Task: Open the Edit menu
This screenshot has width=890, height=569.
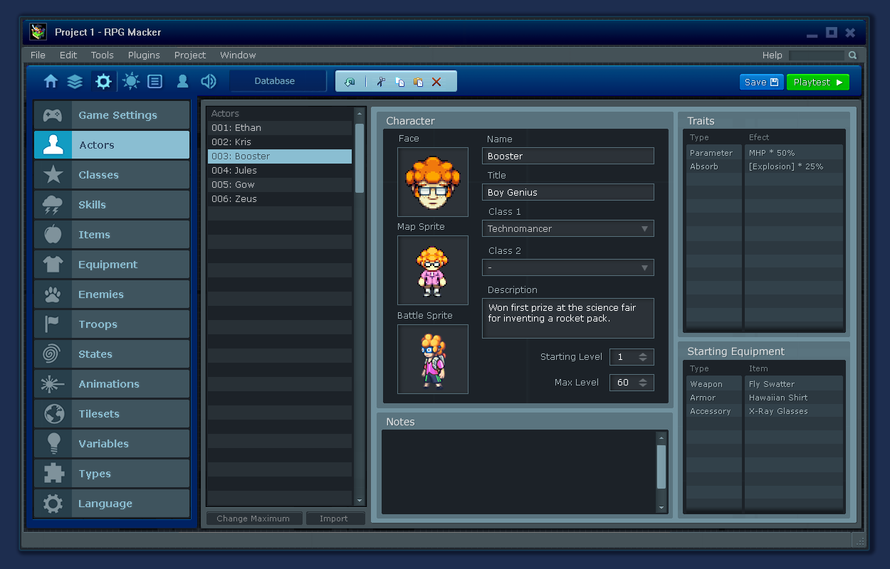Action: click(x=68, y=55)
